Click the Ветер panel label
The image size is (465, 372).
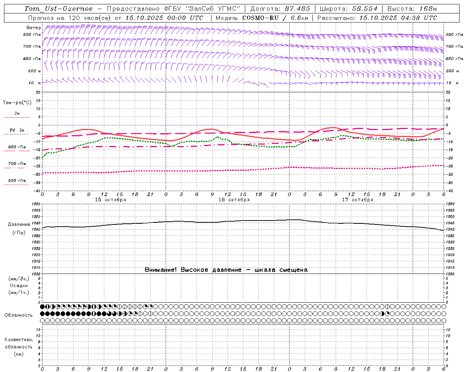click(34, 28)
